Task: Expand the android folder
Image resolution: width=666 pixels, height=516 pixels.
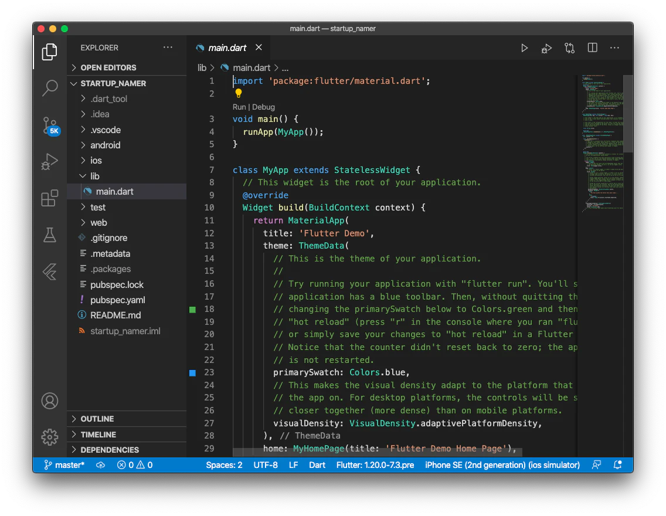Action: (105, 145)
